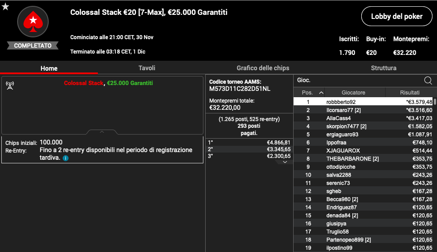Click the broadcast antenna icon
Image resolution: width=437 pixels, height=252 pixels.
[9, 85]
